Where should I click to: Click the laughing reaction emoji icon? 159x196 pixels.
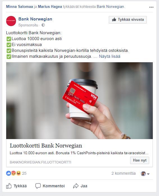tap(19, 173)
